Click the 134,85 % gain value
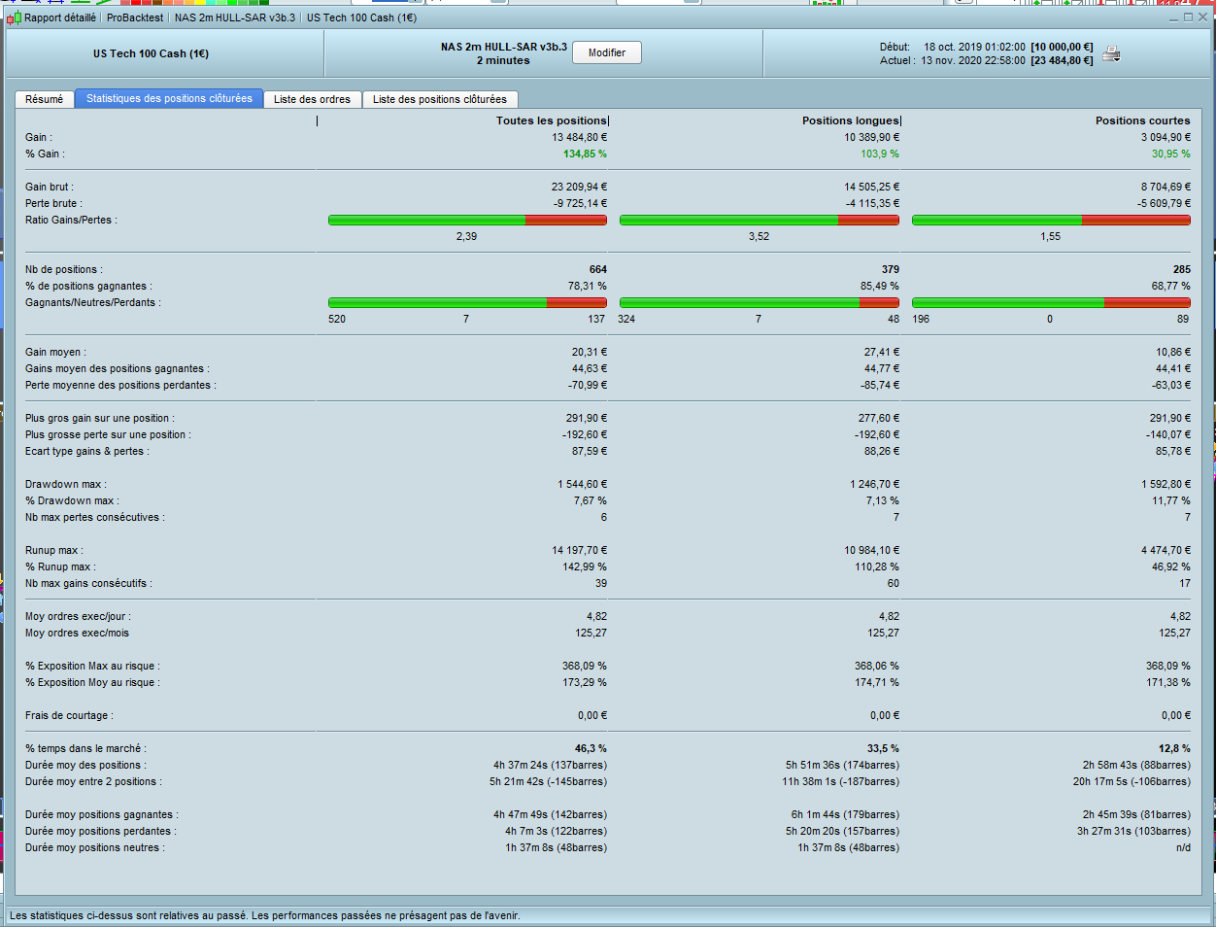Screen dimensions: 1216x927 [585, 154]
